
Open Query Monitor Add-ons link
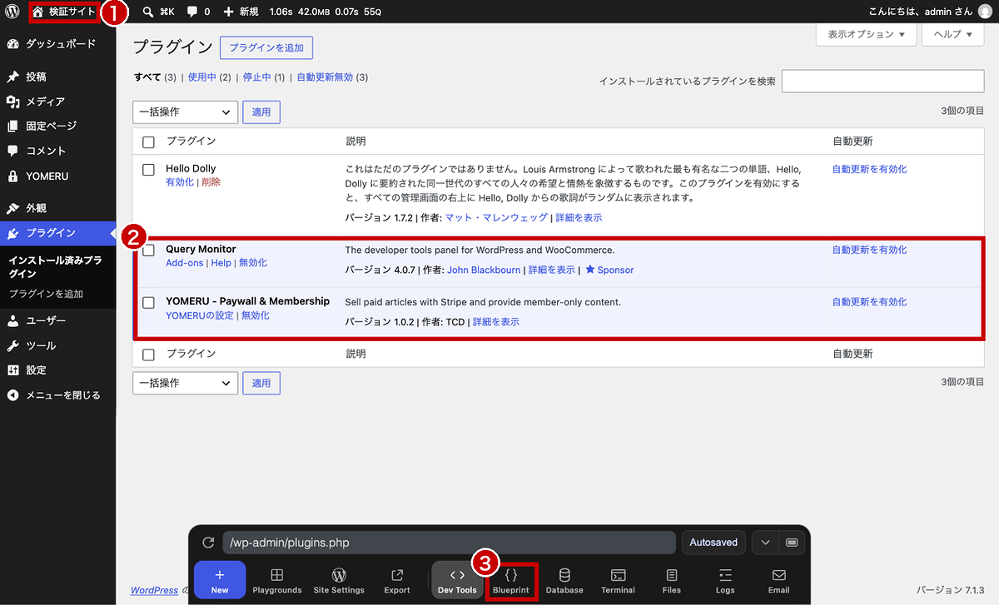point(184,263)
